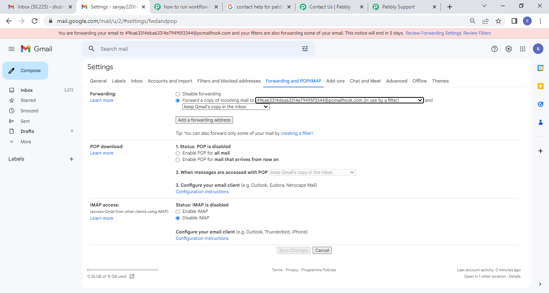Screen dimensions: 549x293
Task: Open the Support help icon
Action: 494,49
